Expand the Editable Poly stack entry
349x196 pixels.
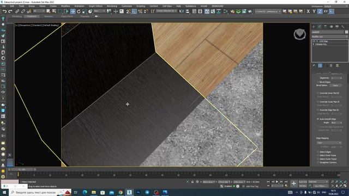[314, 45]
